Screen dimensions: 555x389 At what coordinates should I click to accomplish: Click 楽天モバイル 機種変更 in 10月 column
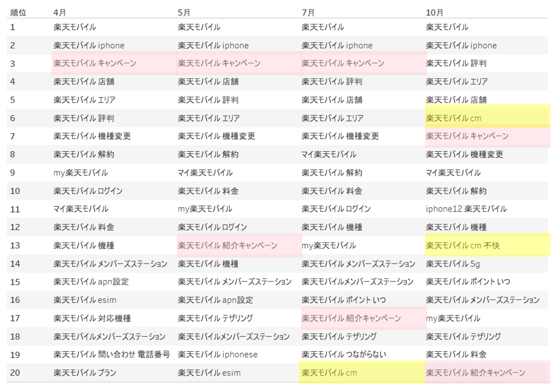point(464,155)
